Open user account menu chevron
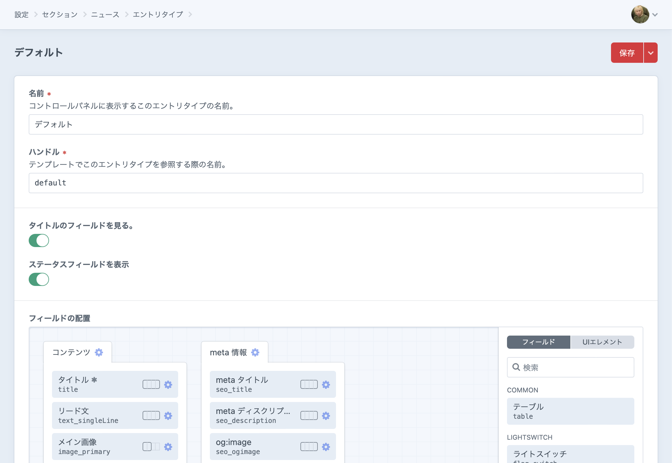The height and width of the screenshot is (463, 672). pos(655,15)
